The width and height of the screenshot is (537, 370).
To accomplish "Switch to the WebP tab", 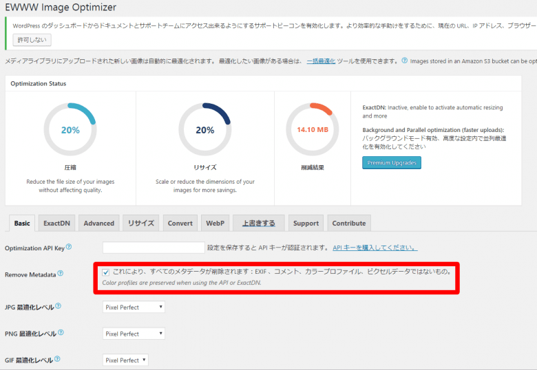I will click(x=215, y=224).
